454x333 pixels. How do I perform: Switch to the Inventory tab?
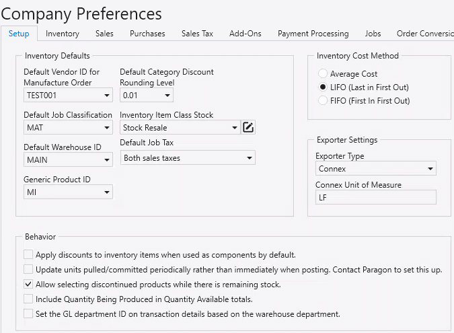click(62, 34)
